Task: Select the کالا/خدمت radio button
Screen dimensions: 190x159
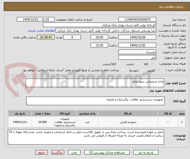Action: click(120, 64)
